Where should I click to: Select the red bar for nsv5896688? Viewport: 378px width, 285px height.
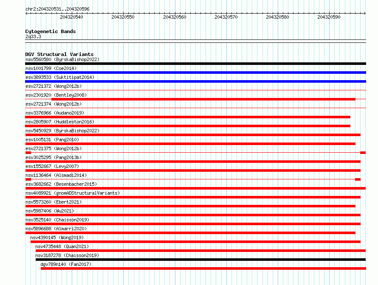point(190,233)
